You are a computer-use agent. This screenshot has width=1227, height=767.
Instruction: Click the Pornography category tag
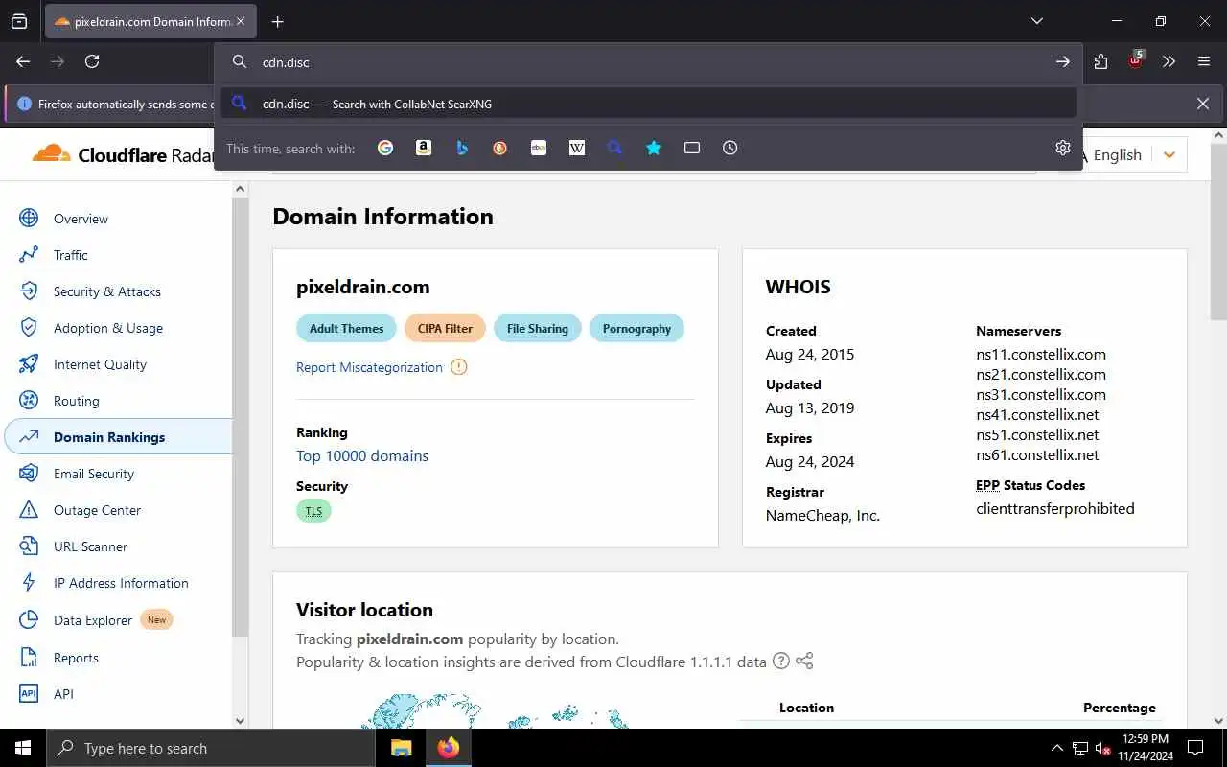637,328
